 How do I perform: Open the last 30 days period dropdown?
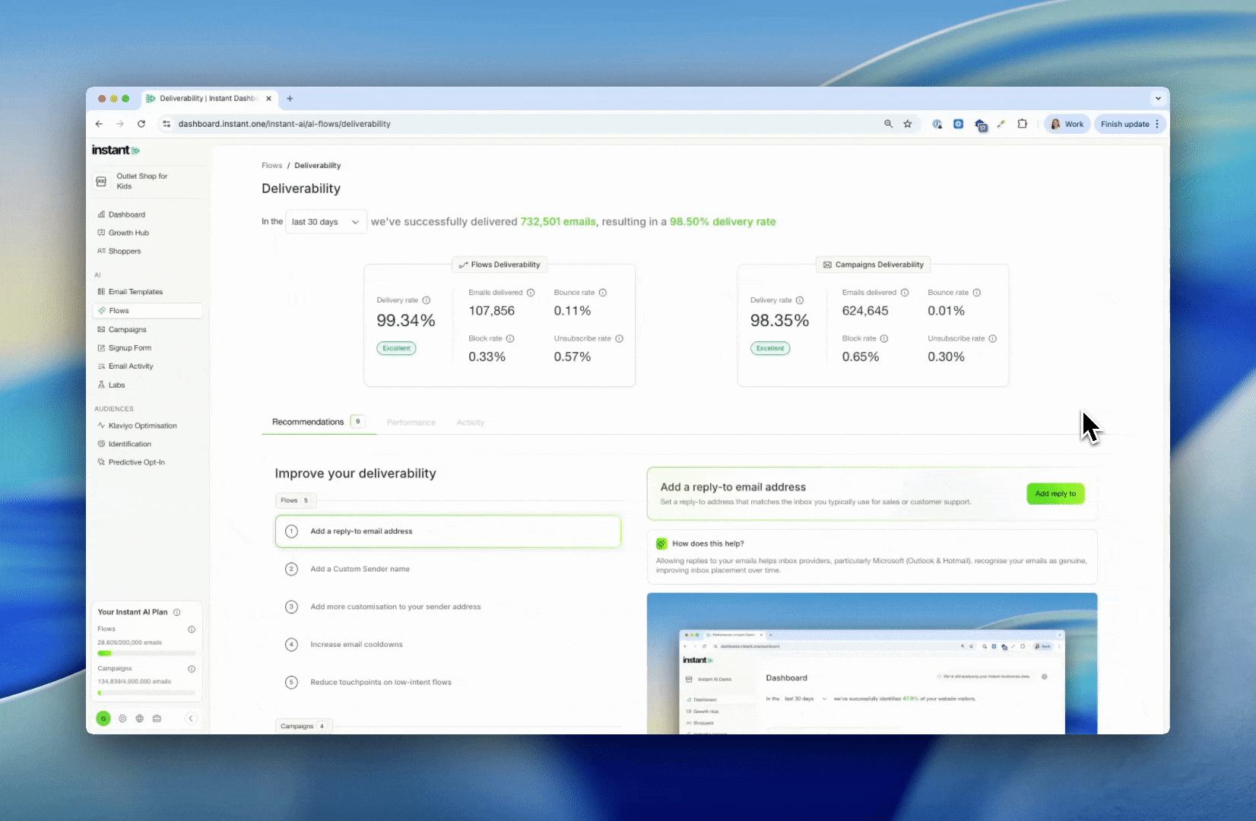click(325, 222)
